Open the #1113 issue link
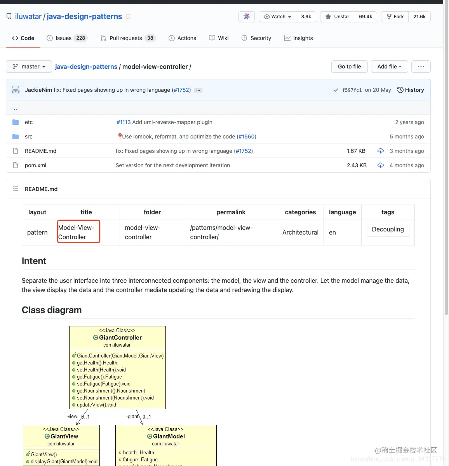449x466 pixels. point(124,122)
